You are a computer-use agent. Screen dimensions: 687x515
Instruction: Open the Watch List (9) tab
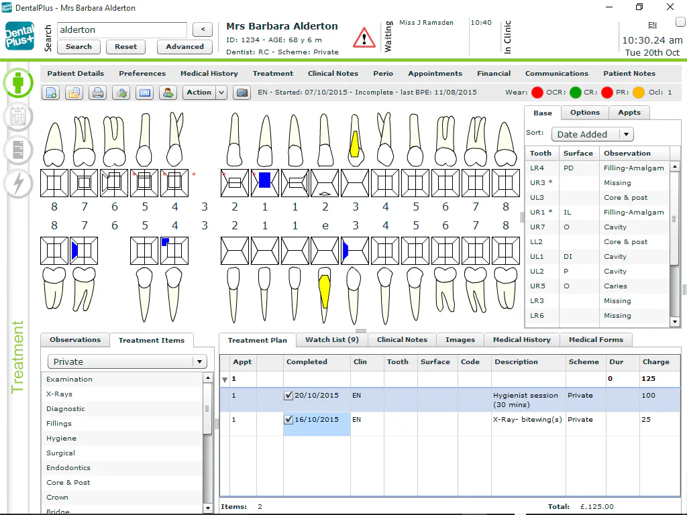pos(331,340)
